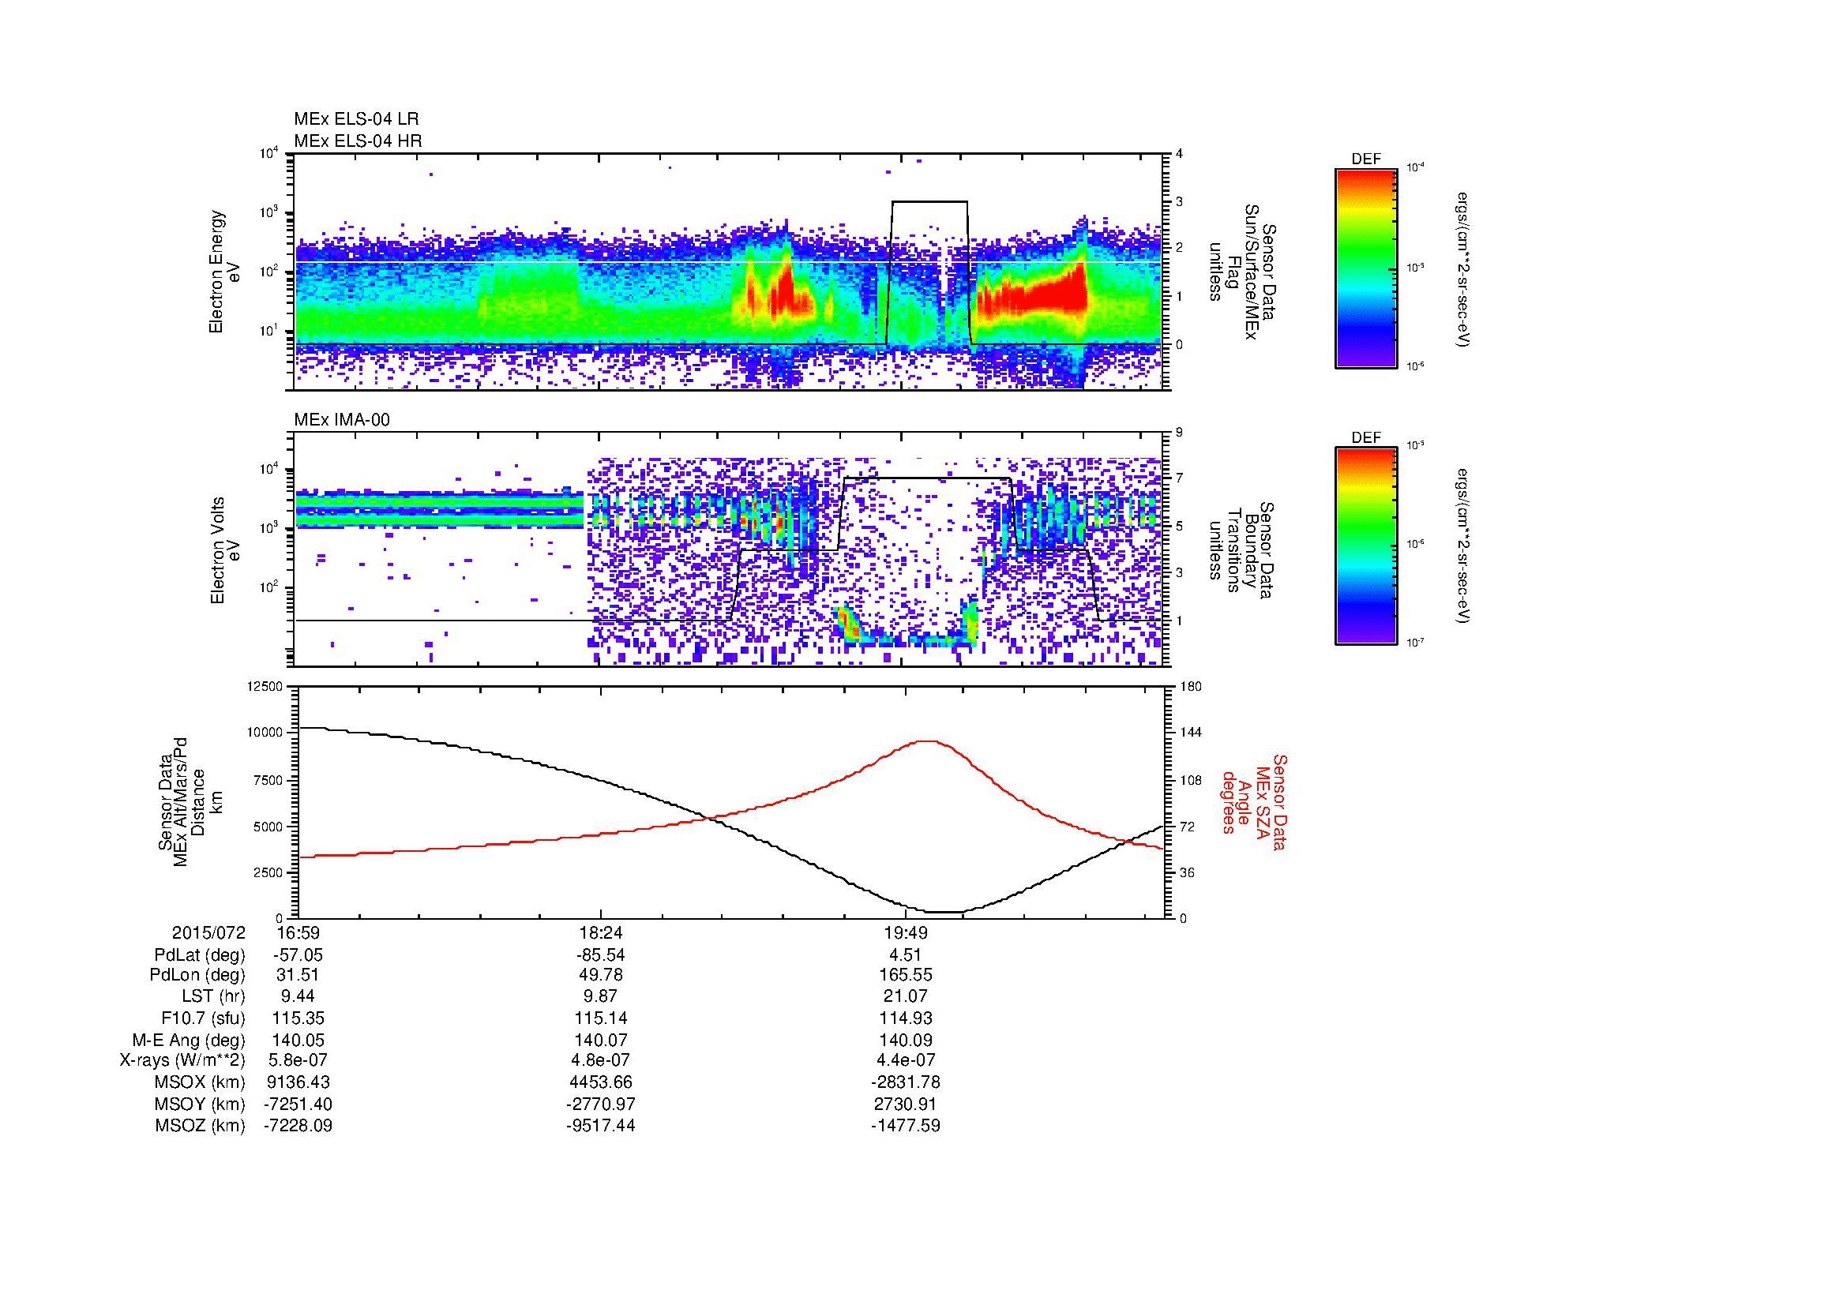
Task: Click the MSOZ value '-1477.59'
Action: 905,1126
